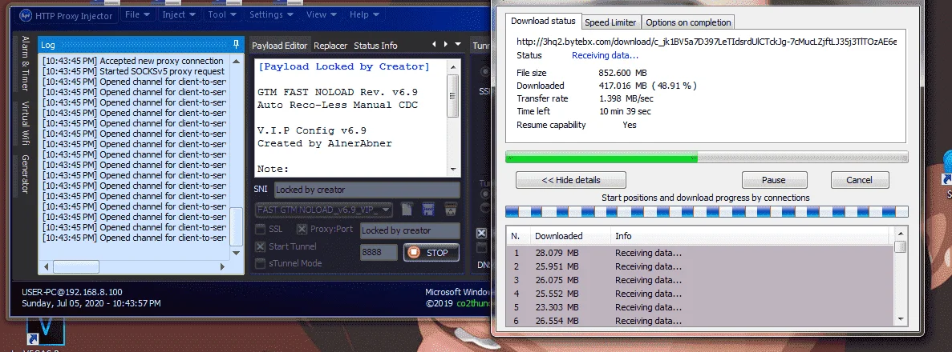
Task: Click the Hide details button
Action: coord(571,180)
